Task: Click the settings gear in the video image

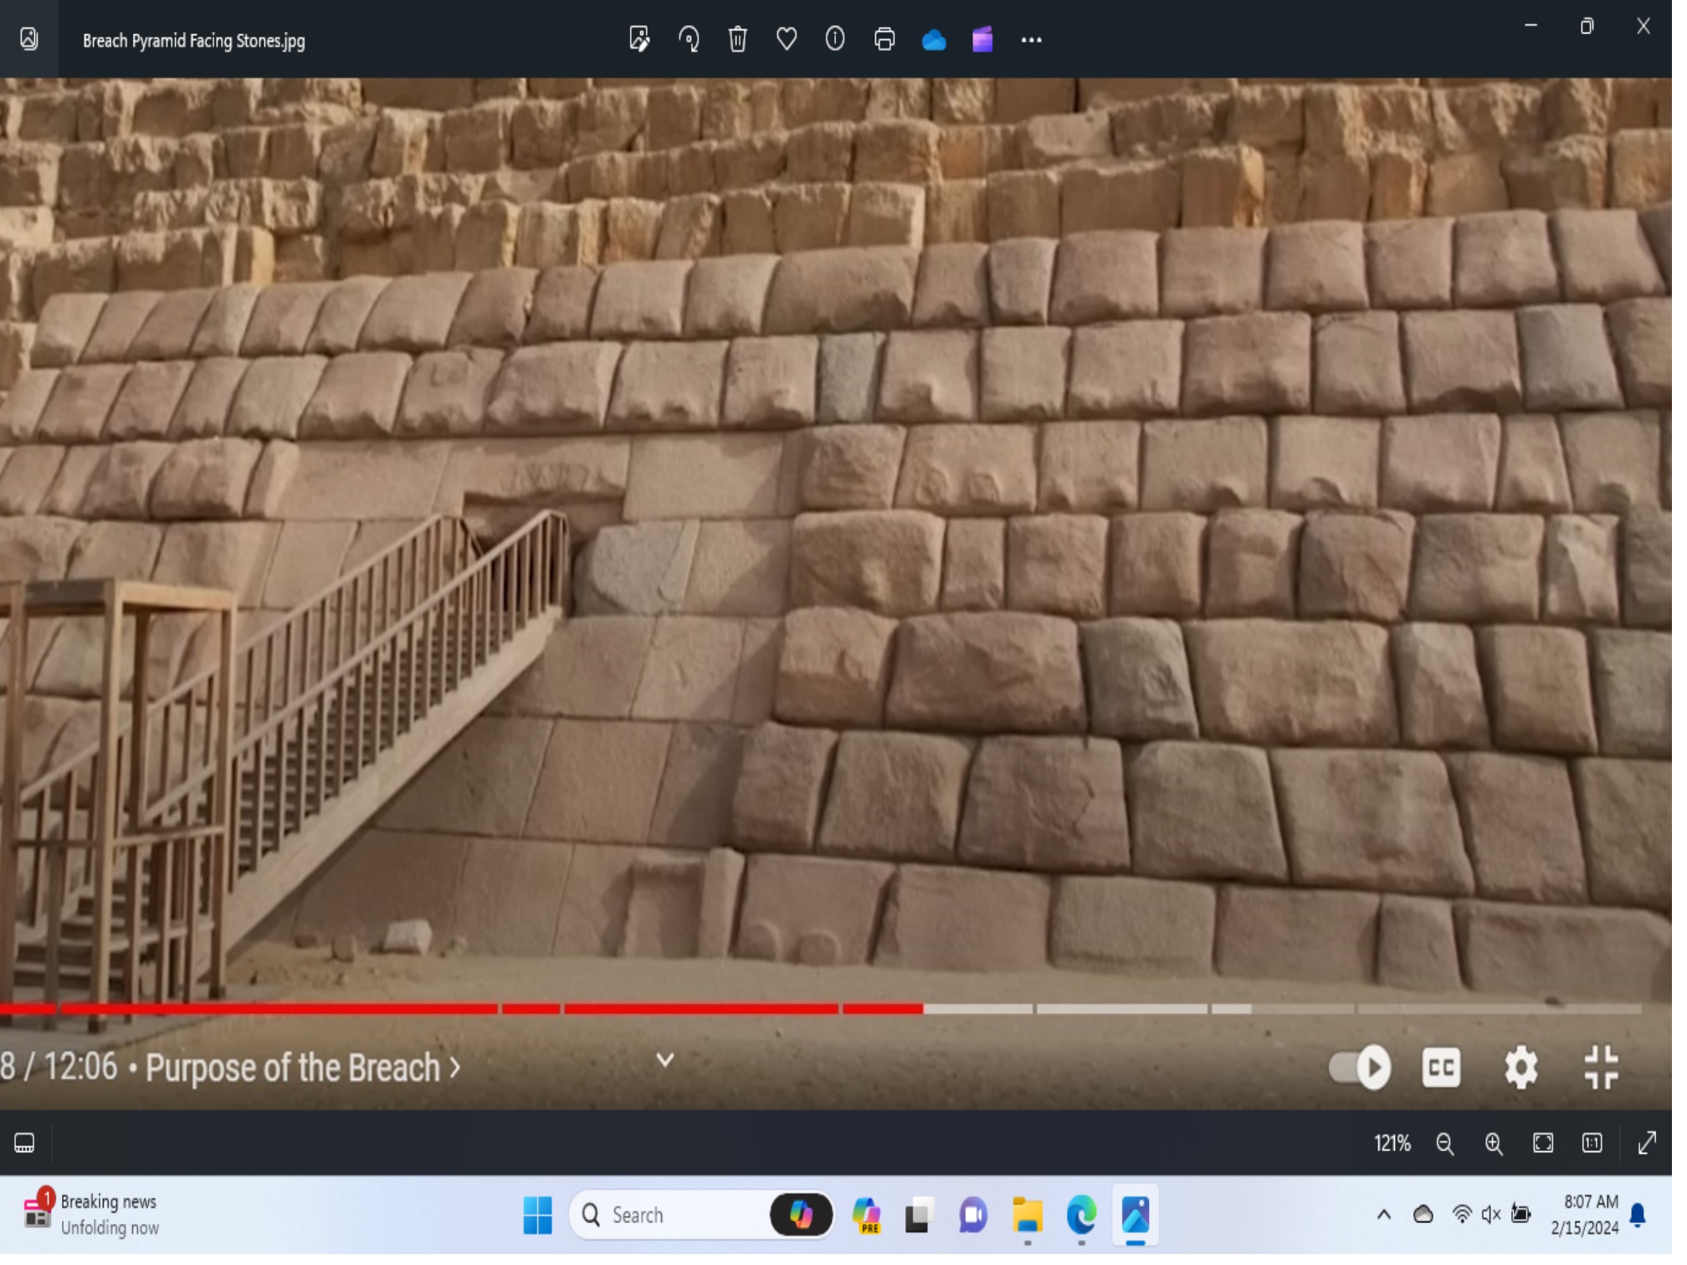Action: (x=1535, y=1077)
